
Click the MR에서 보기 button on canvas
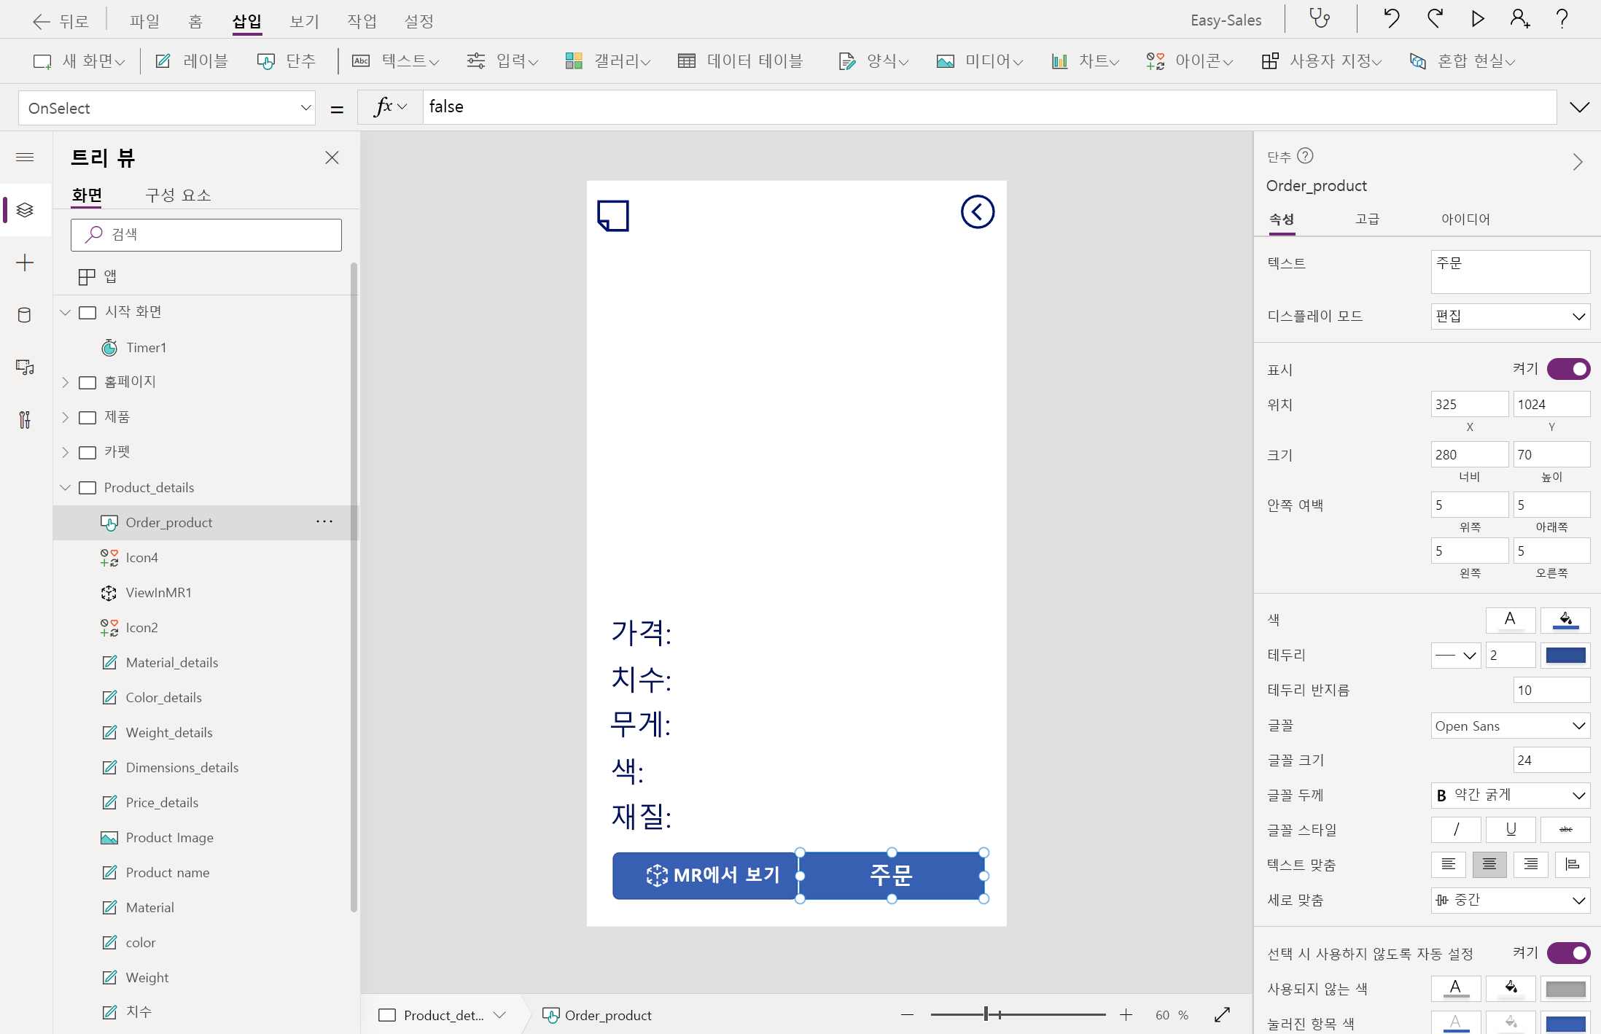704,875
